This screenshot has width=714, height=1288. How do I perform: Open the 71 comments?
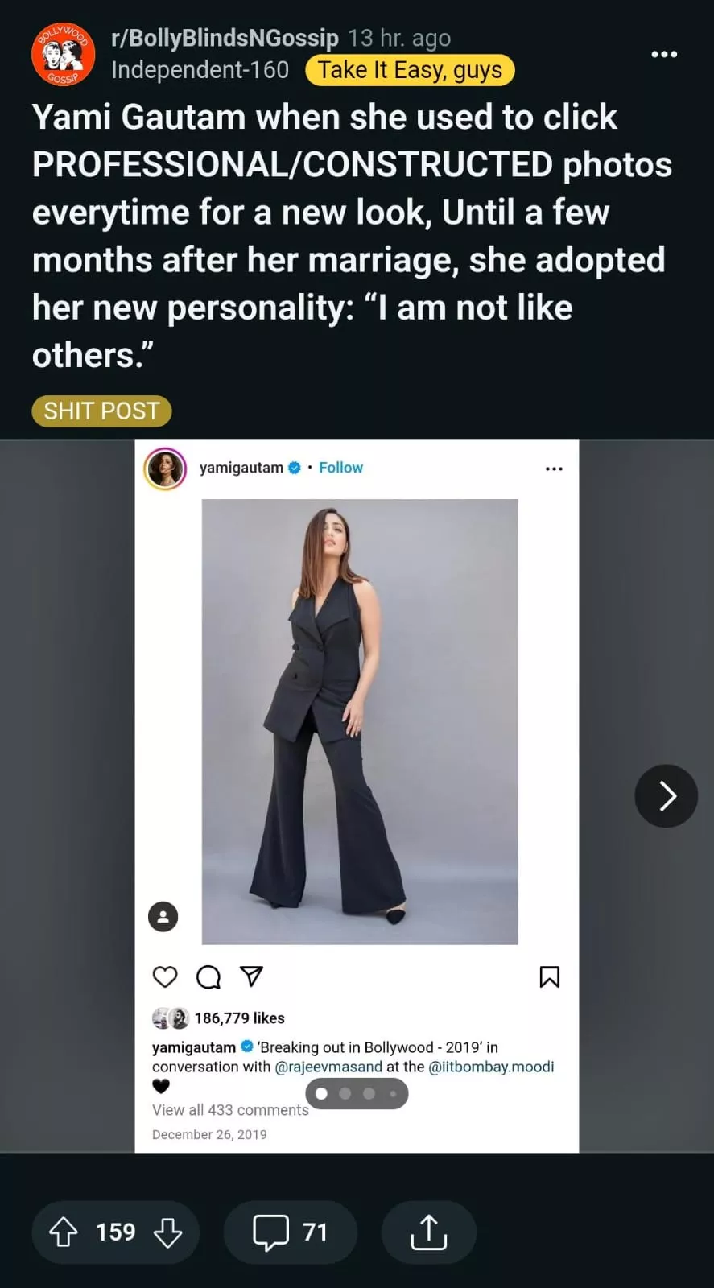290,1232
